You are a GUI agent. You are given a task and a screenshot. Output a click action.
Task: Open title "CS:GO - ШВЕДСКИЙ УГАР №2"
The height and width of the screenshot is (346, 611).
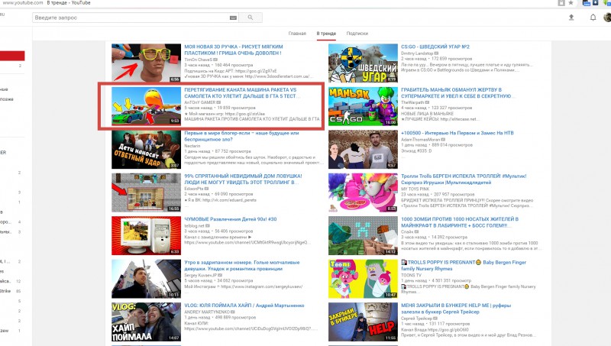point(435,47)
